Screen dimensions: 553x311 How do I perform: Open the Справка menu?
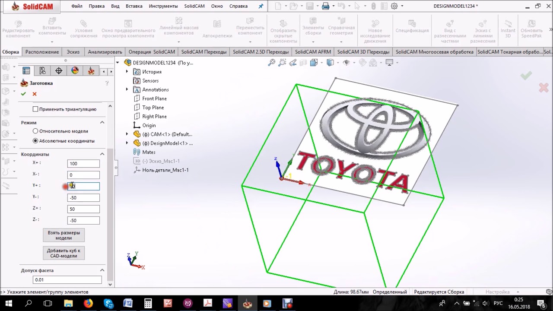238,6
